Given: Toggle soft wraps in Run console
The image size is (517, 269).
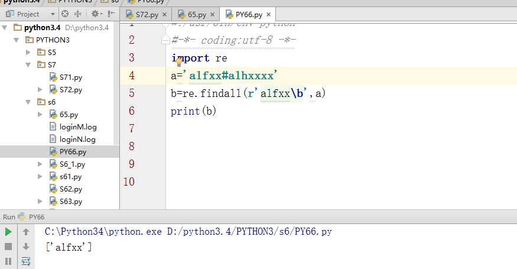Looking at the screenshot, I should click(26, 261).
